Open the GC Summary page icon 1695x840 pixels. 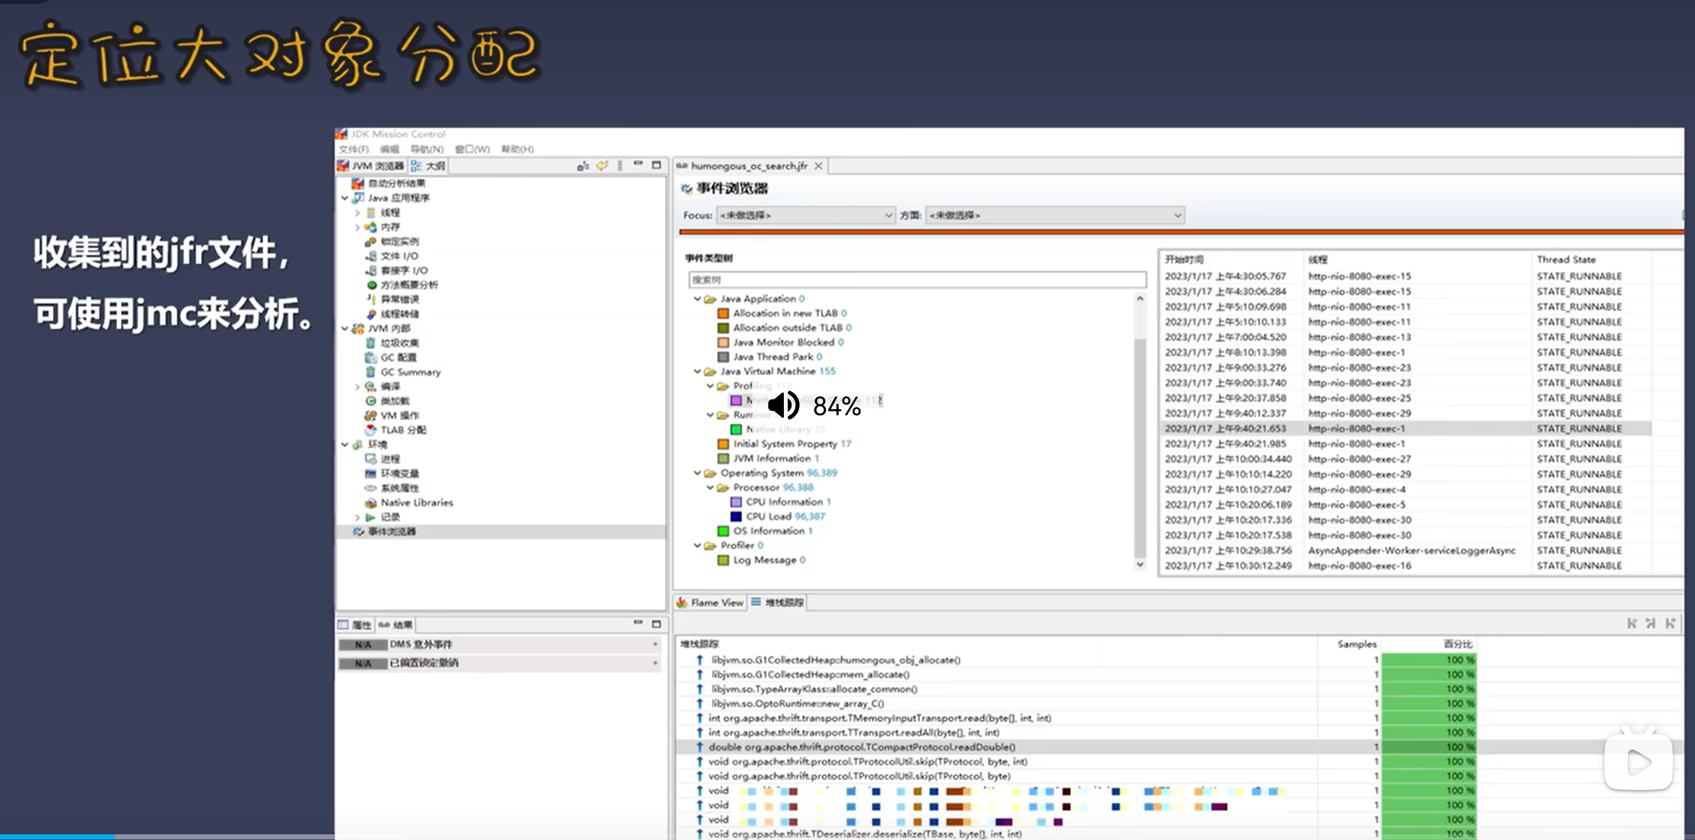point(370,372)
